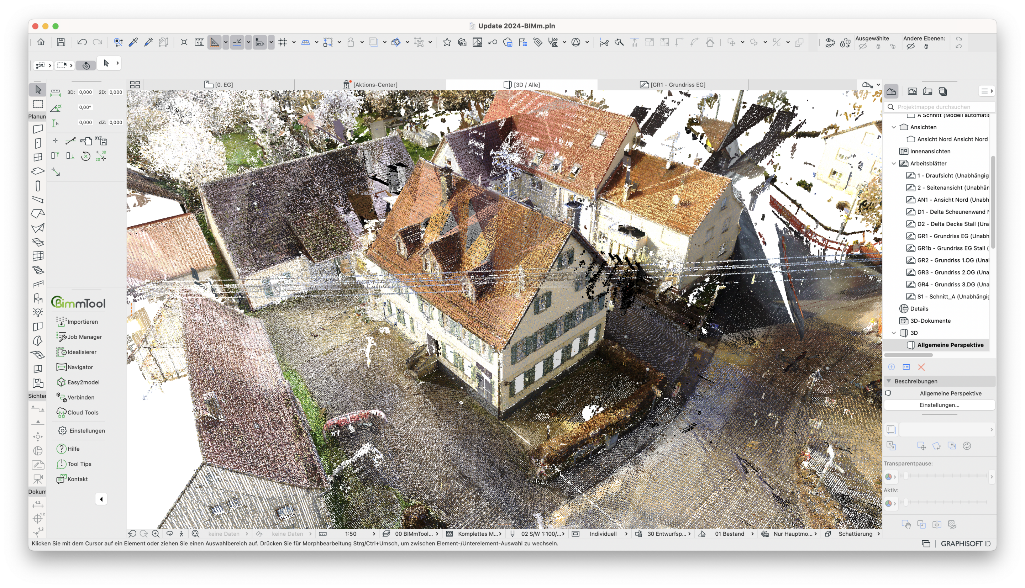Viewport: 1025px width, 588px height.
Task: Toggle the show/hide layers swap icon
Action: click(x=830, y=42)
